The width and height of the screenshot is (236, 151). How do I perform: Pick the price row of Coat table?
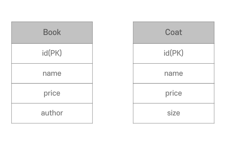pyautogui.click(x=174, y=93)
